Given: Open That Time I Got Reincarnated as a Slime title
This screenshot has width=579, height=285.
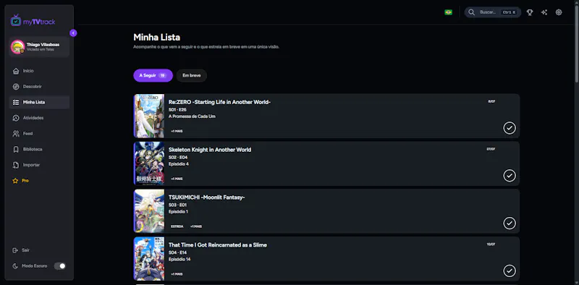Looking at the screenshot, I should [x=218, y=244].
